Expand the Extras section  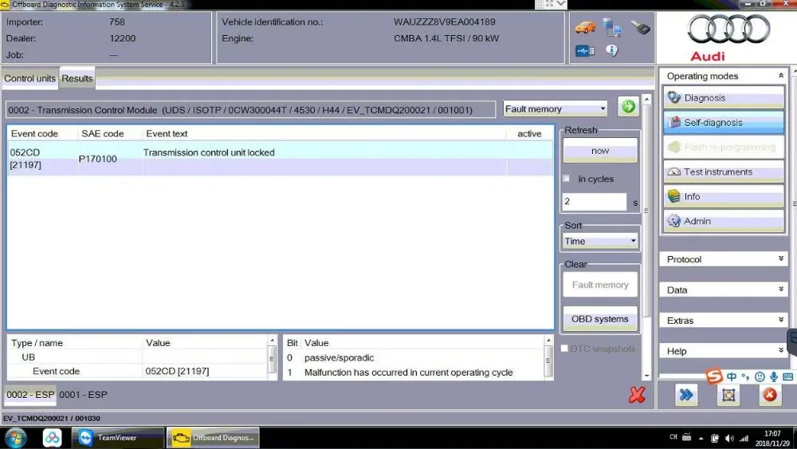point(724,321)
